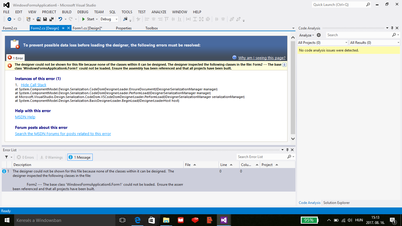
Task: Click the Align Bottoms layout icon
Action: click(180, 19)
